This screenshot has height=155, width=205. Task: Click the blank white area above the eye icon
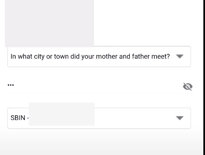pos(188,74)
